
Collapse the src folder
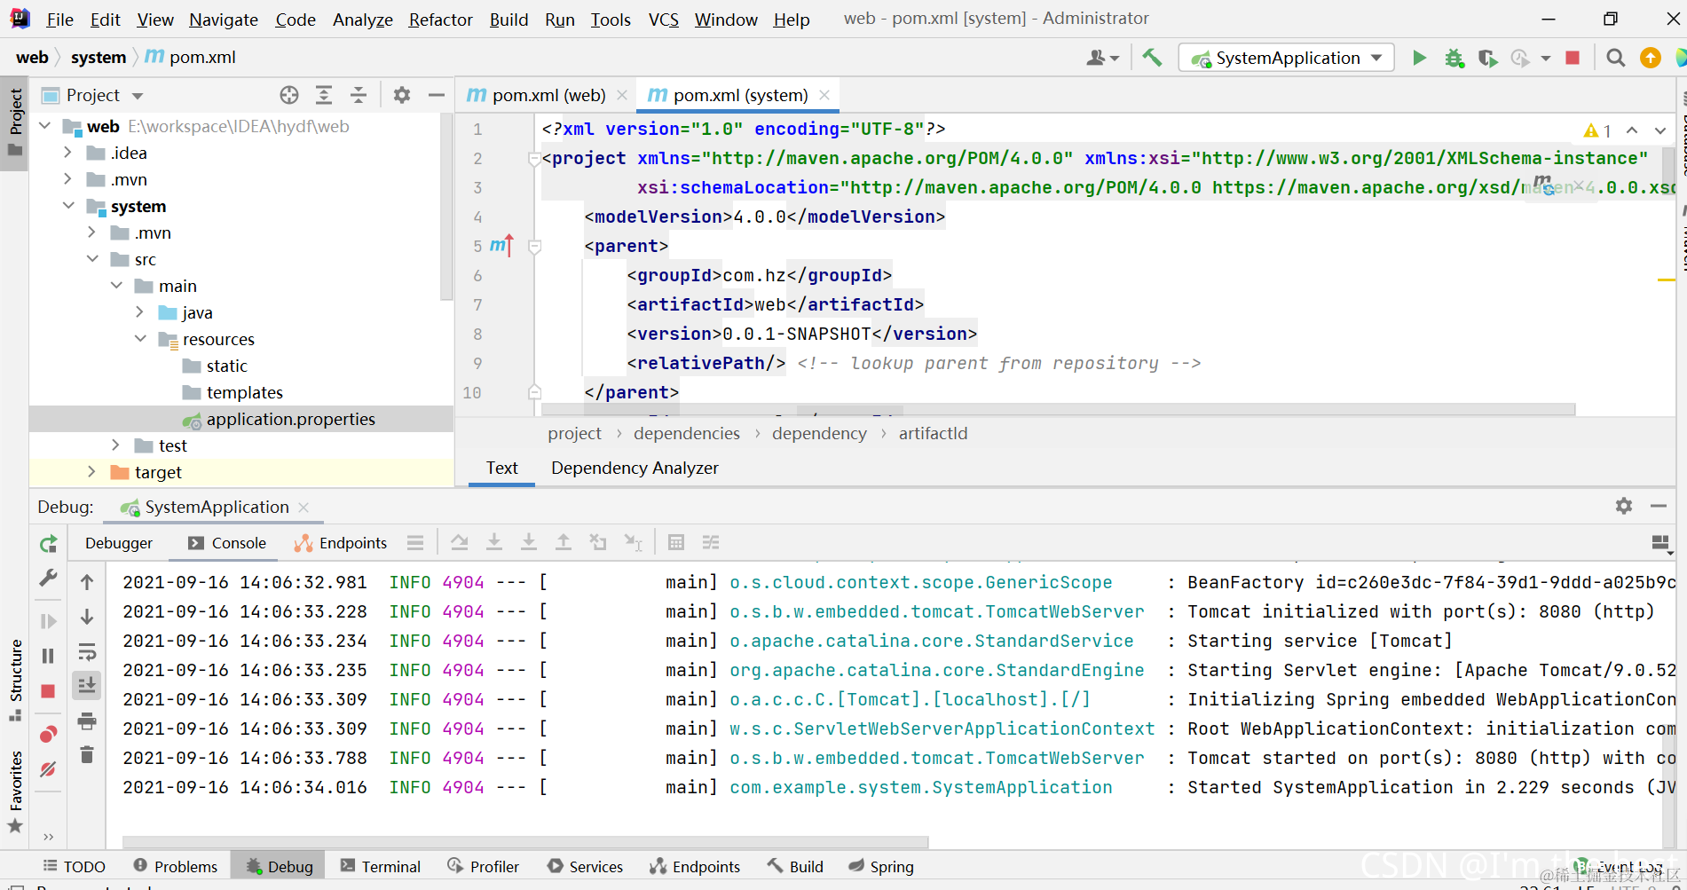[92, 259]
